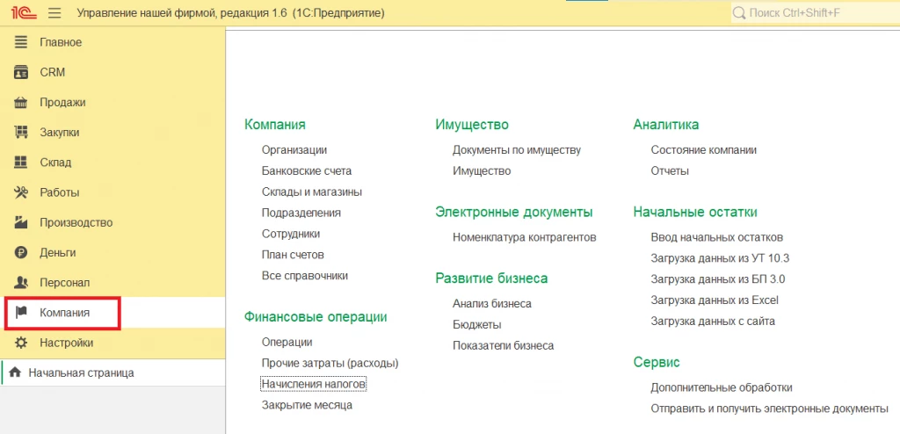Click the Развитие бизнеса heading
The image size is (900, 434).
pyautogui.click(x=492, y=278)
